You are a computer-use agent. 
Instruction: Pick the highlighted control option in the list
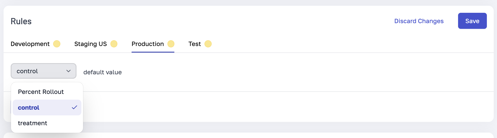(29, 108)
